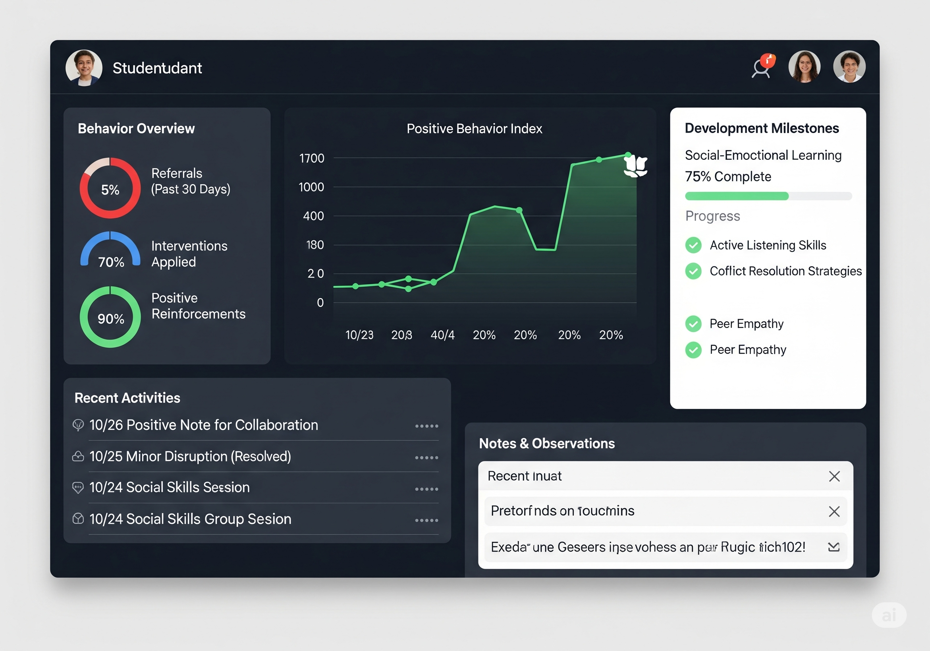Toggle Active Listening Skills checkmark
This screenshot has width=930, height=651.
[x=693, y=245]
